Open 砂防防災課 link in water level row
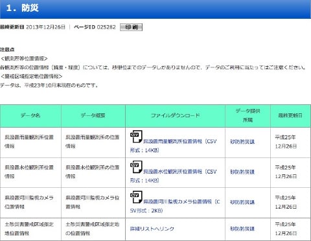The image size is (311, 241). tap(242, 172)
